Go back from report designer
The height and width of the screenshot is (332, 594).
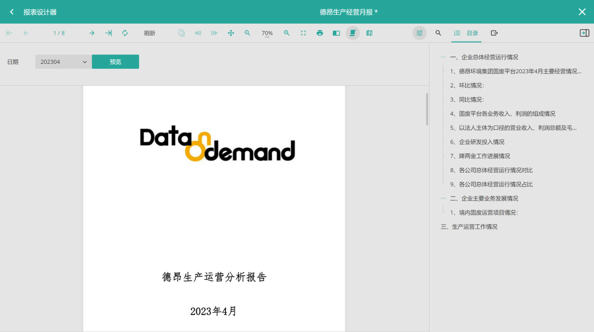tap(12, 12)
